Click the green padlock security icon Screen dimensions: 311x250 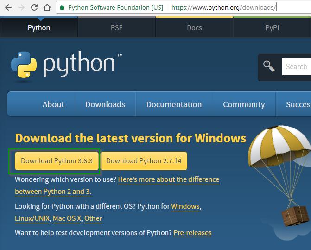click(62, 7)
